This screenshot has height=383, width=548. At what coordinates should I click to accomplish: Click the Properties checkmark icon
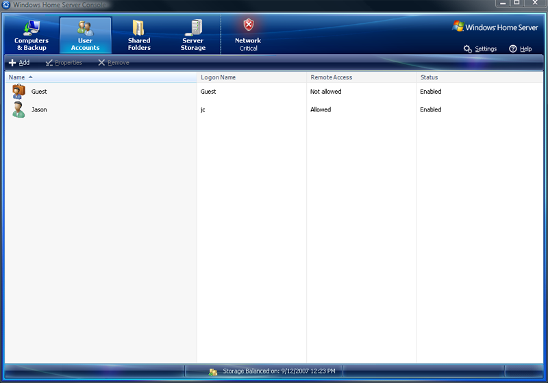pos(49,63)
